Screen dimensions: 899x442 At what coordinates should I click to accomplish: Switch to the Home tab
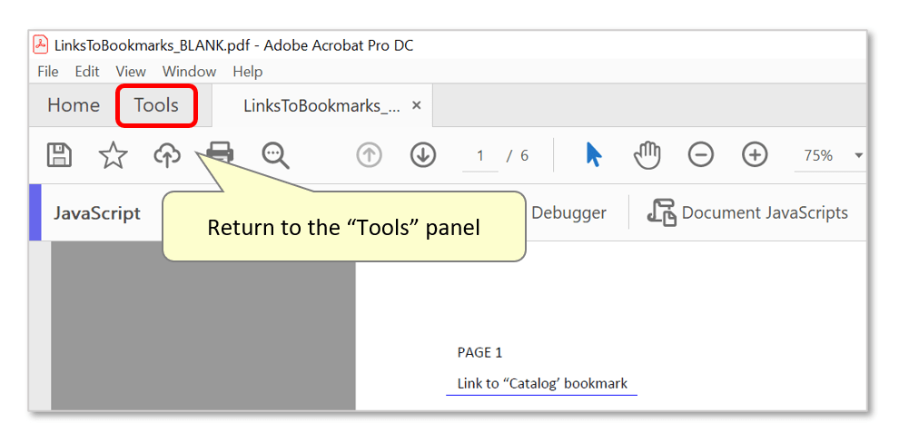pos(74,105)
